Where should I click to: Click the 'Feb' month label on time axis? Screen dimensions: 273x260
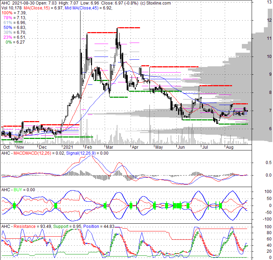click(88, 147)
